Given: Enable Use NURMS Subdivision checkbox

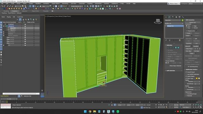Looking at the screenshot, I should pyautogui.click(x=186, y=74).
